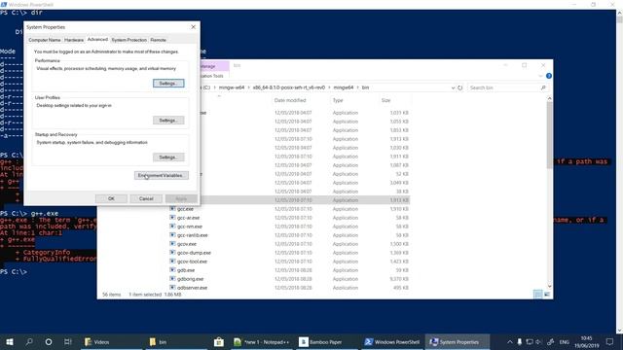Sort by Size column header
Screen dimensions: 623x350
[385, 100]
